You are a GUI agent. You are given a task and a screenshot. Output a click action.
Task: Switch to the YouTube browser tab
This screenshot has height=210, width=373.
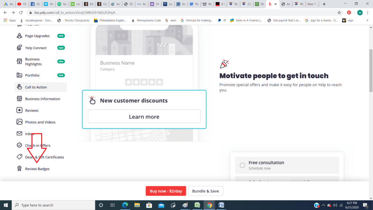pos(22,4)
